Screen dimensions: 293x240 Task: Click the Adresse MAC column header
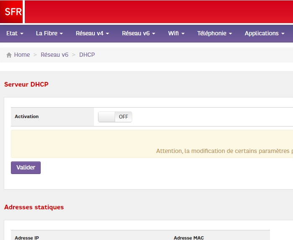point(188,238)
